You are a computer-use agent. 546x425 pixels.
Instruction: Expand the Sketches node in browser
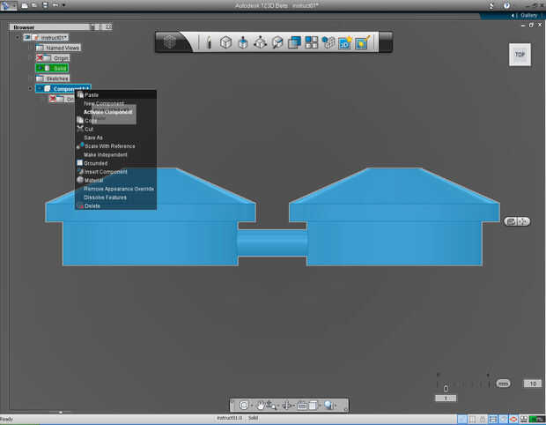(31, 78)
